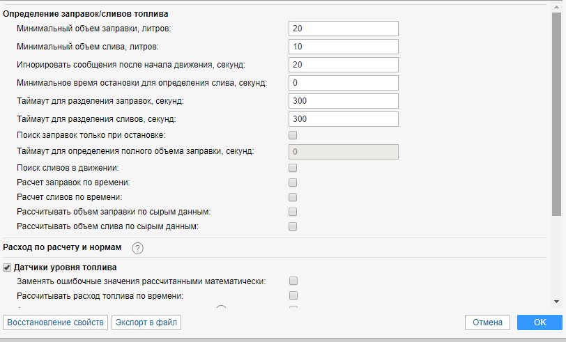This screenshot has width=566, height=342.
Task: Click the help icon beside Расход по расчету и нормам
Action: click(137, 248)
